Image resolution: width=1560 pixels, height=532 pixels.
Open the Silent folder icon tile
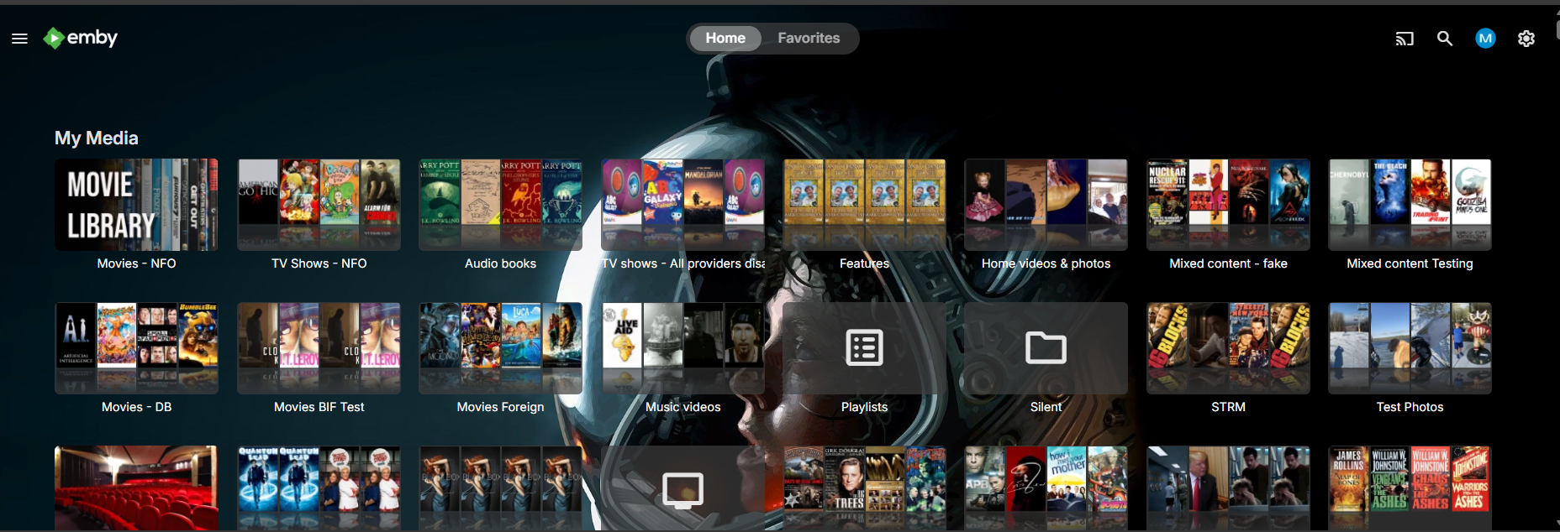pos(1046,348)
